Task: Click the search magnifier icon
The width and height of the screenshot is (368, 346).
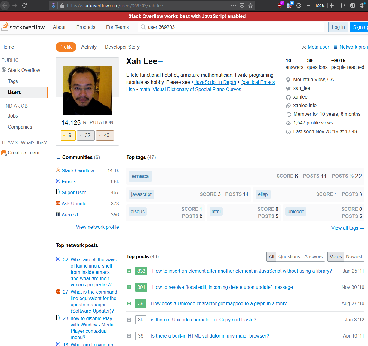Action: (x=143, y=27)
